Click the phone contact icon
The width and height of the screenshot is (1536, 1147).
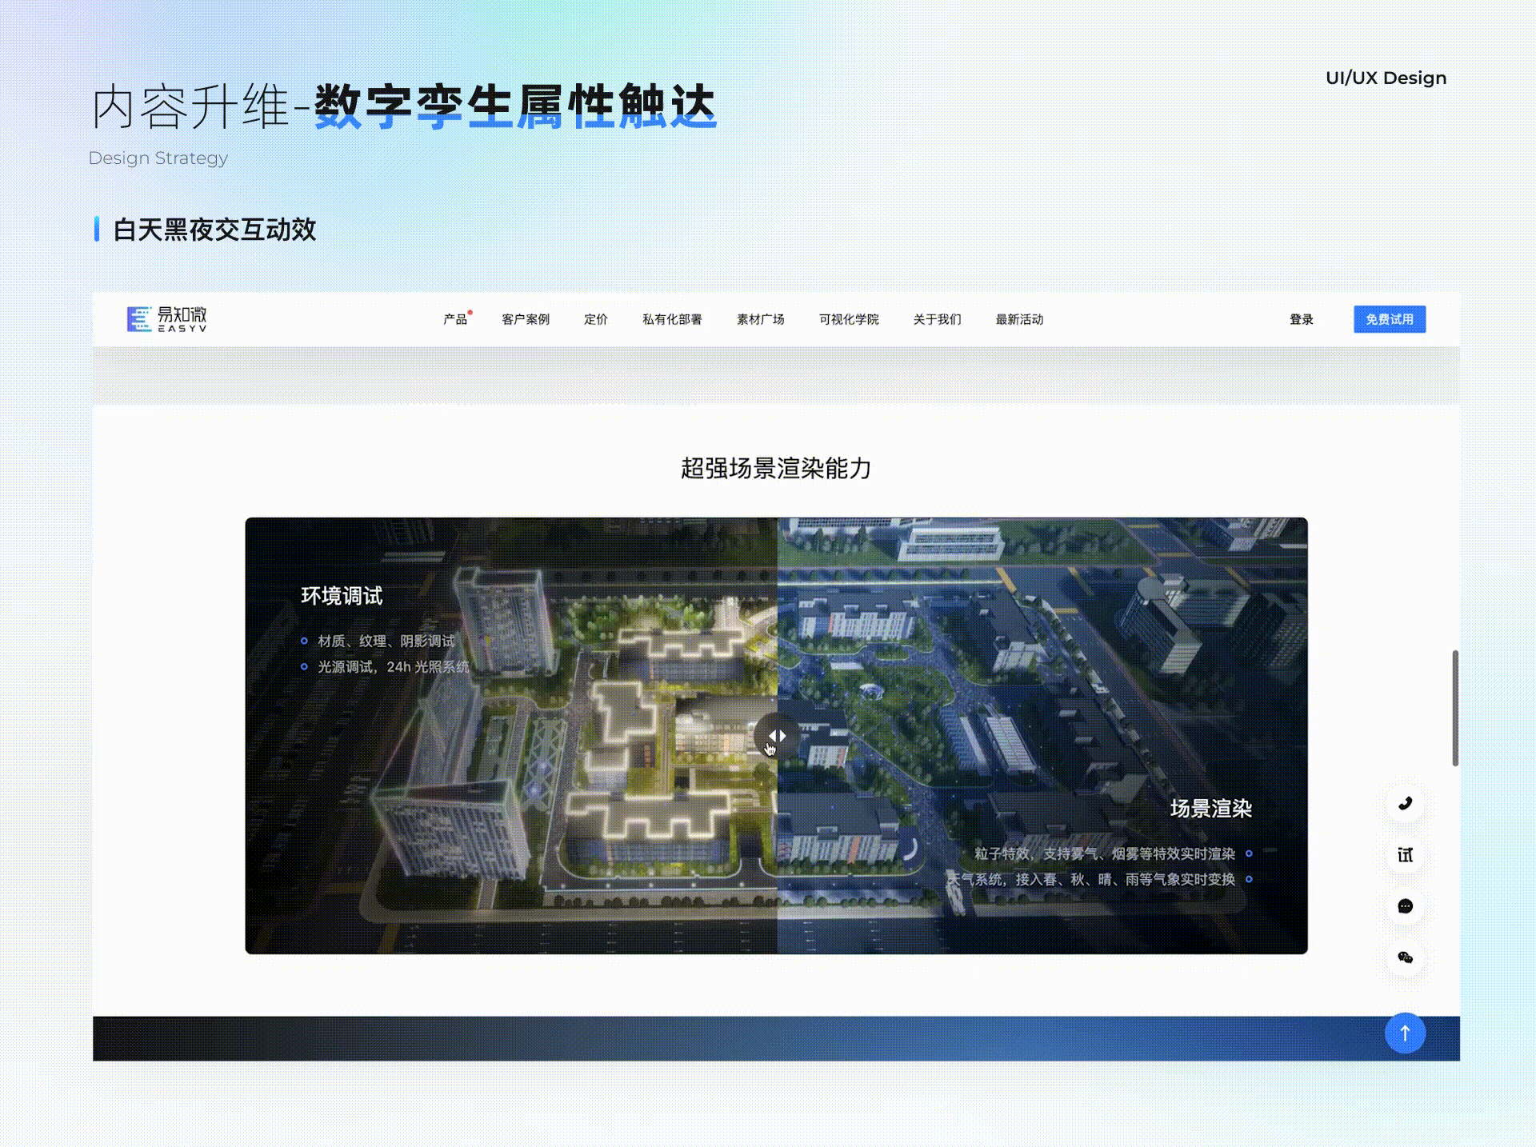1405,804
